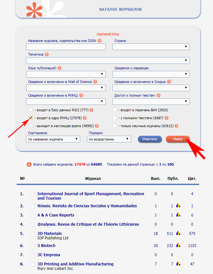Open 3D Printing and Additive Manufacturing link
Image resolution: width=213 pixels, height=274 pixels.
(x=75, y=264)
